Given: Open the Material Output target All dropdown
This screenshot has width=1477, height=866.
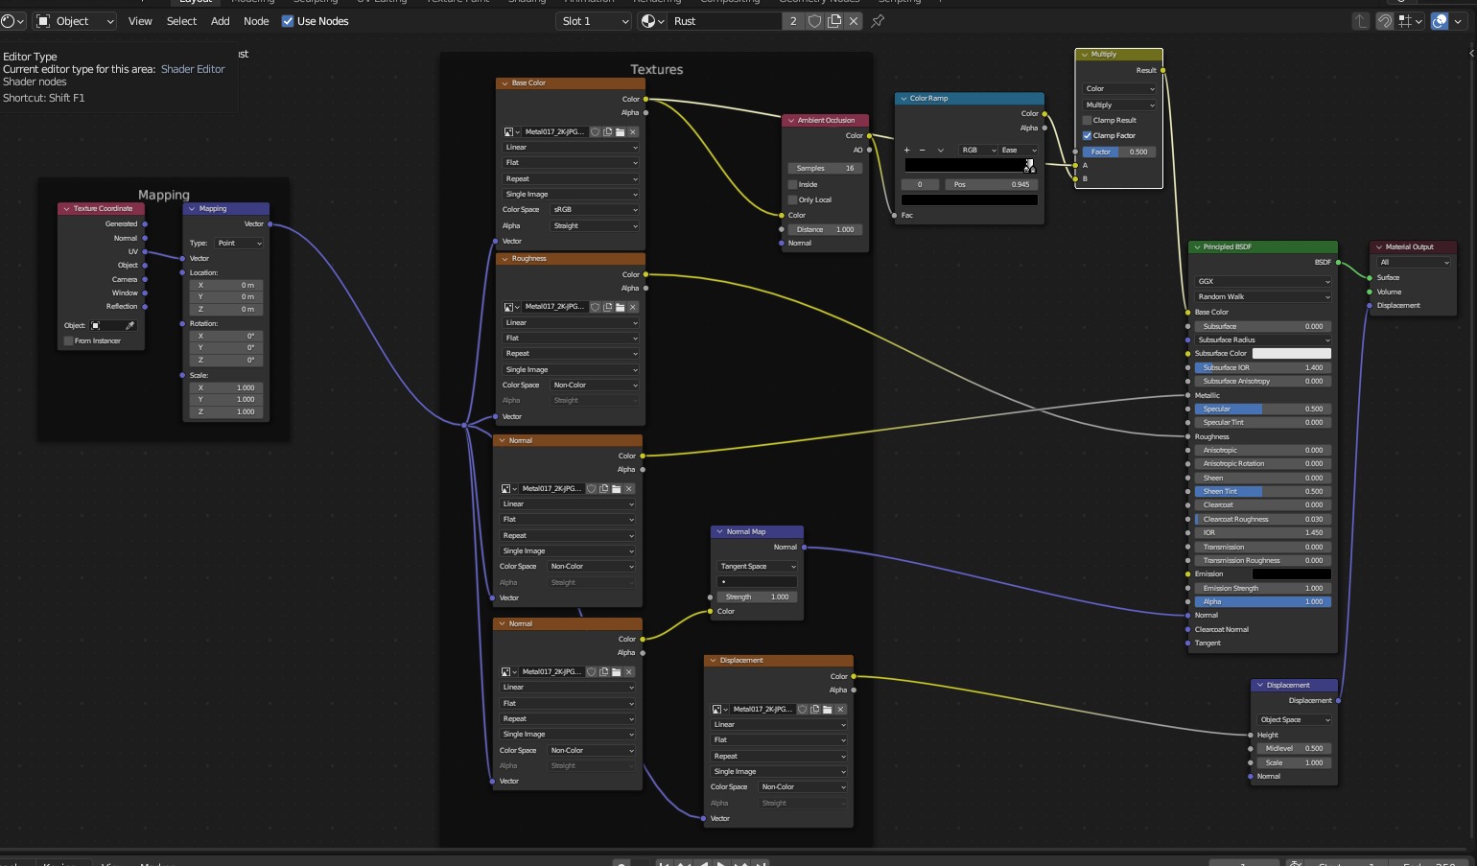Looking at the screenshot, I should click(x=1414, y=262).
